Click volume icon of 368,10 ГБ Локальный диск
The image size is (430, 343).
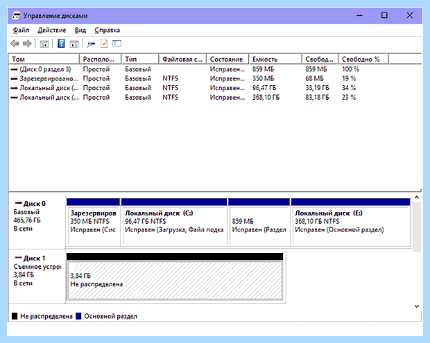click(x=14, y=97)
